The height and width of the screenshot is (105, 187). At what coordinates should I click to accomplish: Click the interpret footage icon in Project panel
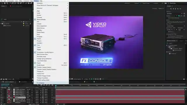click(x=1, y=79)
